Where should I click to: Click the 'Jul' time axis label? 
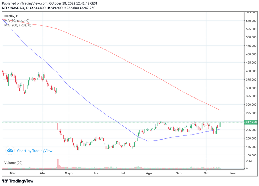(123, 173)
